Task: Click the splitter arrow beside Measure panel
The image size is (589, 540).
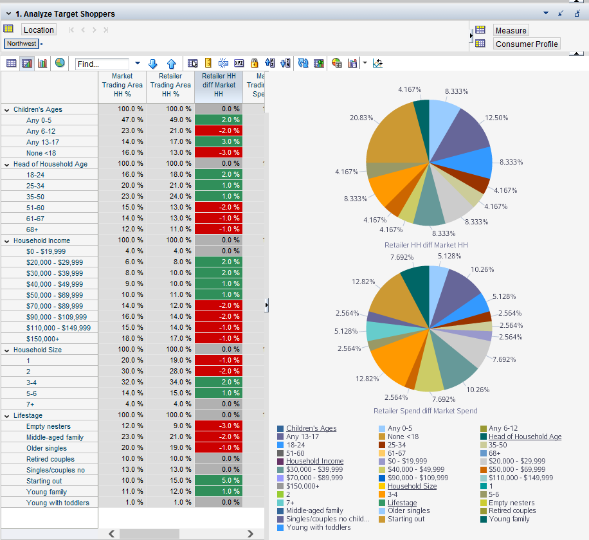Action: point(471,35)
